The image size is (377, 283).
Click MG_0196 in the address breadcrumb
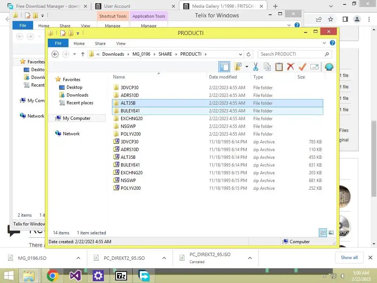[x=141, y=54]
